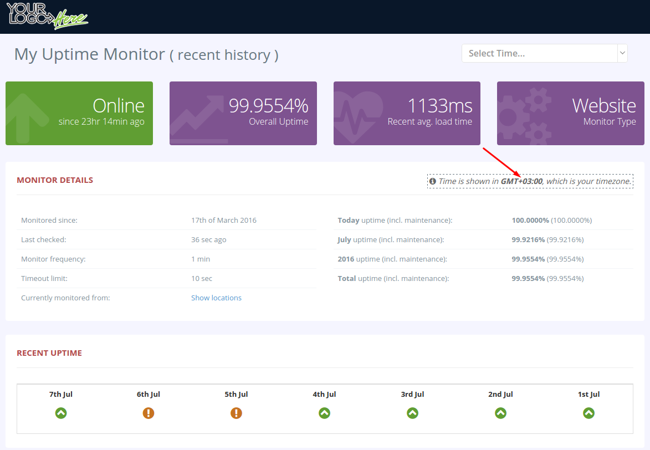Click the heartbeat icon in load time card
The height and width of the screenshot is (450, 650).
pos(358,117)
